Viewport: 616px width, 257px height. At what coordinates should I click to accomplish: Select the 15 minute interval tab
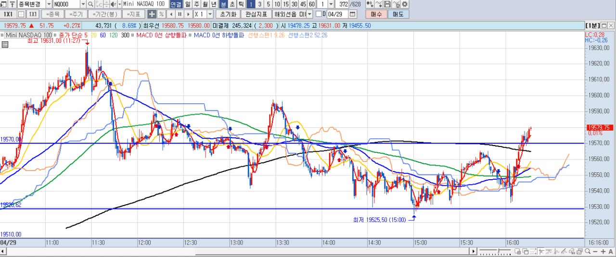click(x=286, y=4)
